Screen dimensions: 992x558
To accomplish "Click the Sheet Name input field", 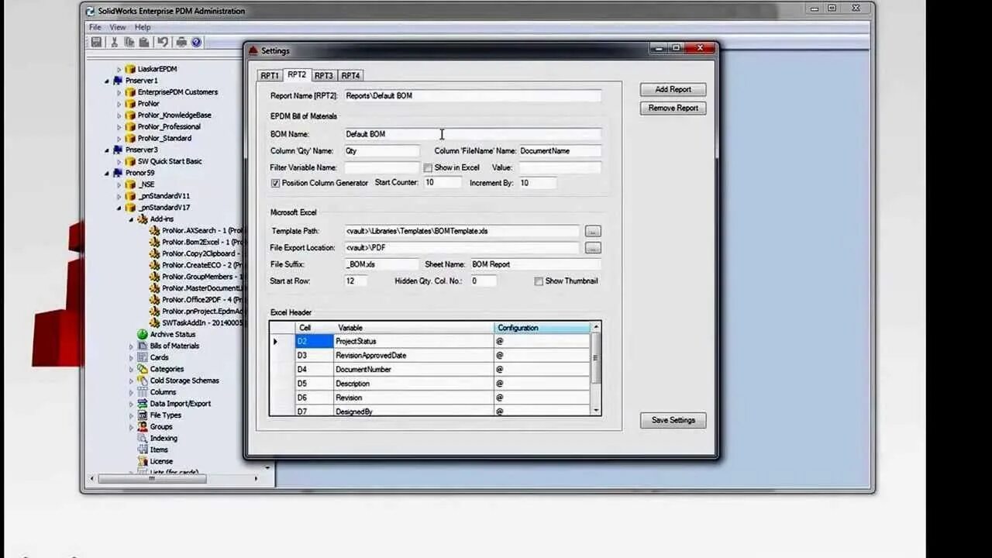I will click(536, 264).
